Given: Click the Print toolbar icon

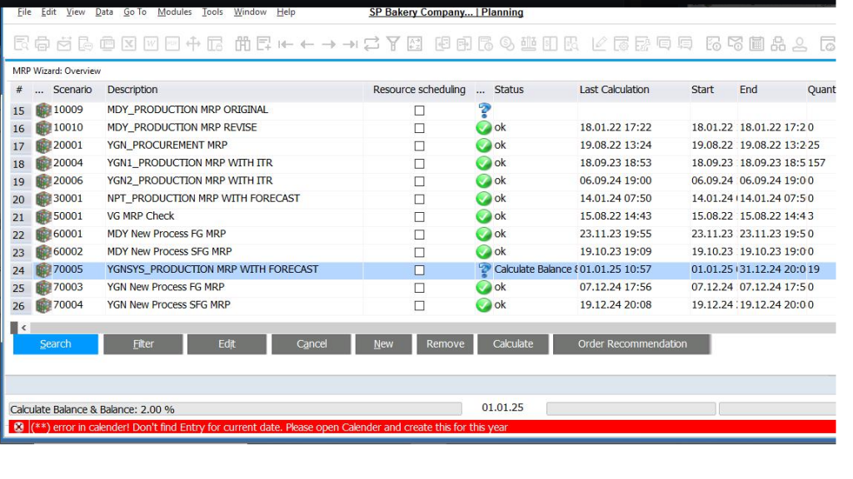Looking at the screenshot, I should tap(42, 44).
